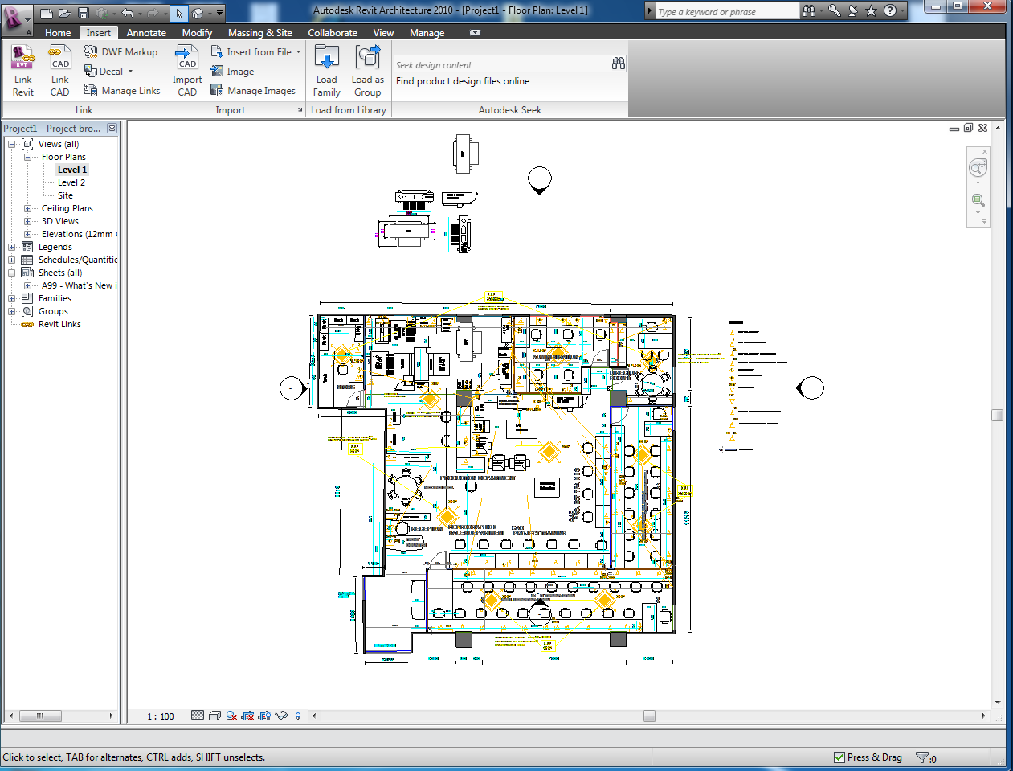
Task: Click the Seek design content input field
Action: [x=501, y=64]
